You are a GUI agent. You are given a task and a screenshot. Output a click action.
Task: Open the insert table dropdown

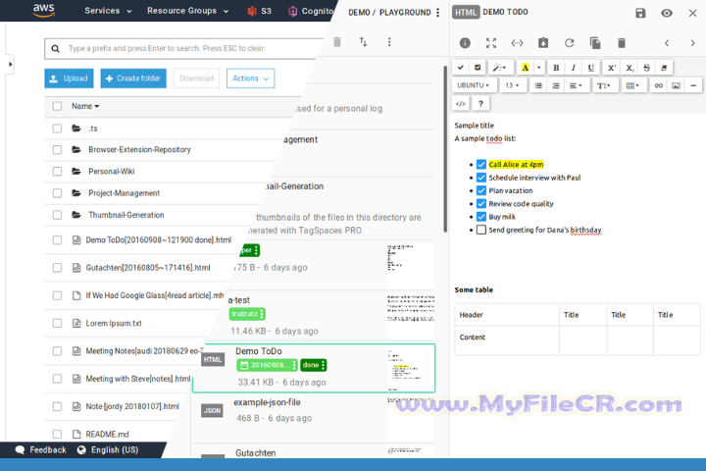click(632, 85)
